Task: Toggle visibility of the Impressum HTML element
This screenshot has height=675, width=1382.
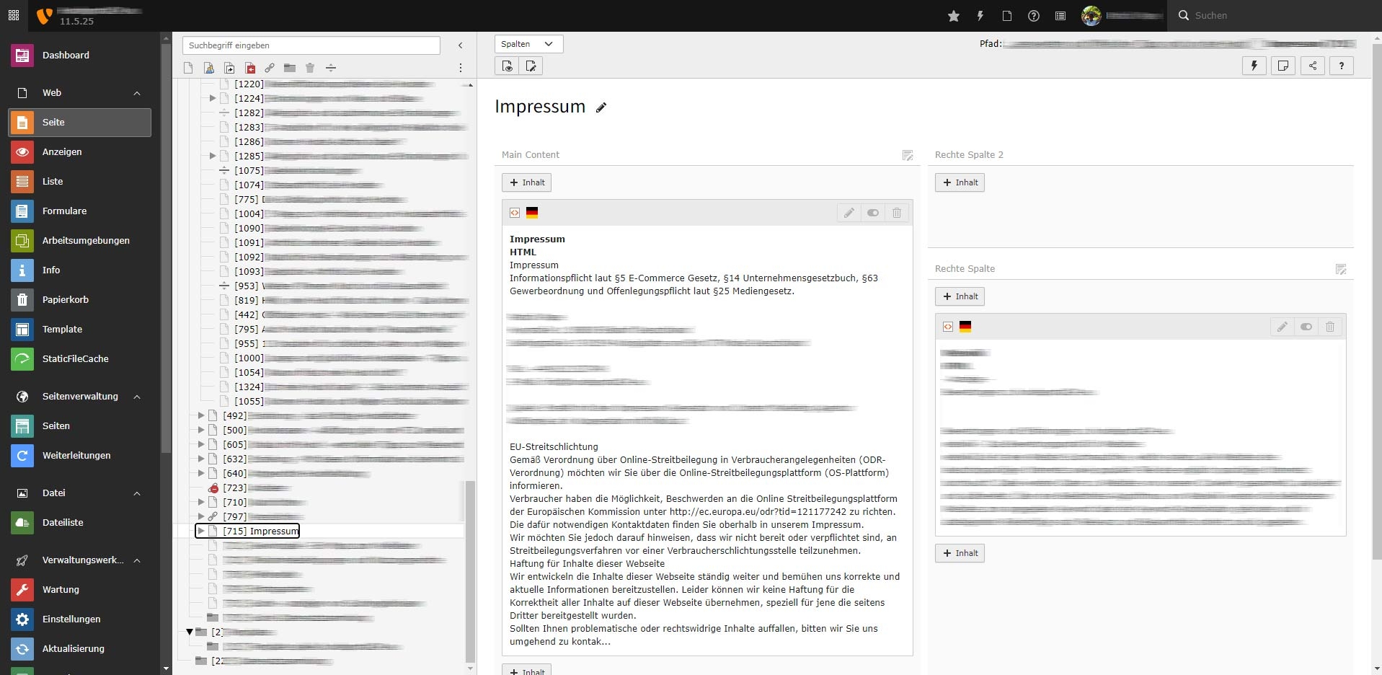Action: pos(873,213)
